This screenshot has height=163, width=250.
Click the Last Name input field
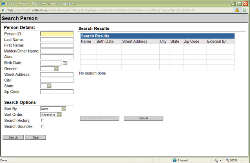click(57, 40)
